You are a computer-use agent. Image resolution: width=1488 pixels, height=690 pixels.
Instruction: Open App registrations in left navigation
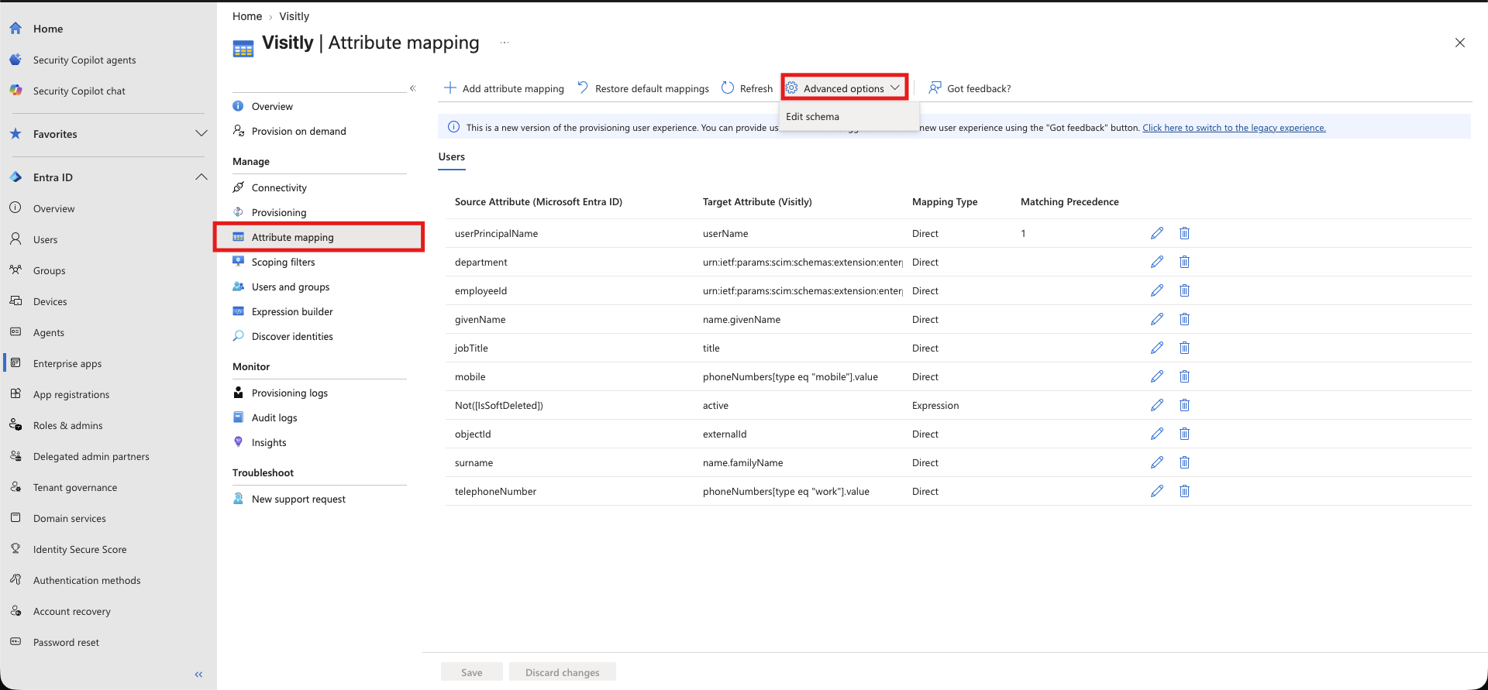pyautogui.click(x=71, y=394)
